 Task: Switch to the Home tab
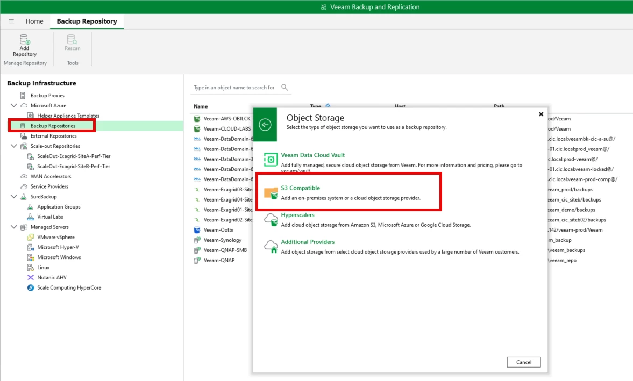[x=34, y=21]
